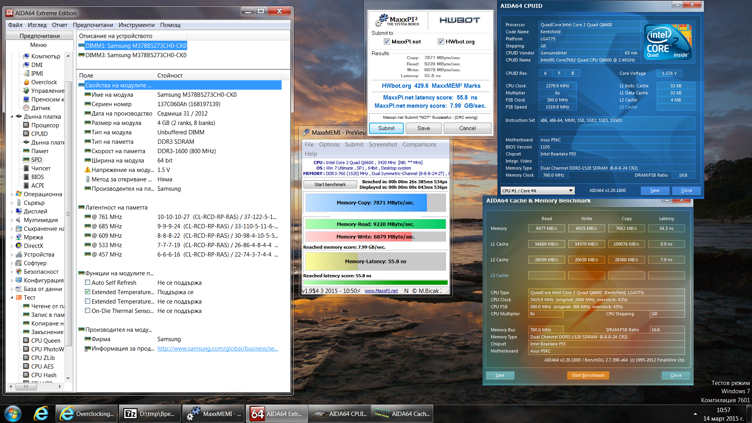Click the BIOS icon in the tree
752x423 pixels.
tap(26, 177)
